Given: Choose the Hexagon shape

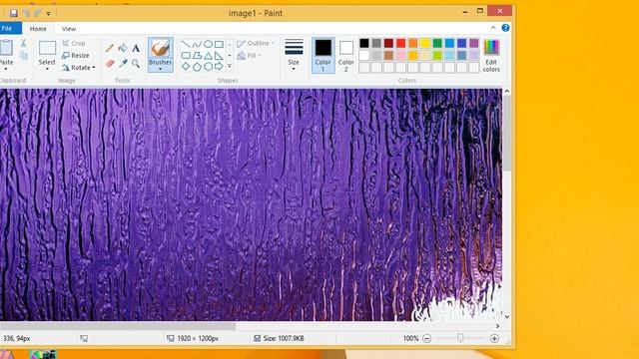Looking at the screenshot, I should (208, 67).
